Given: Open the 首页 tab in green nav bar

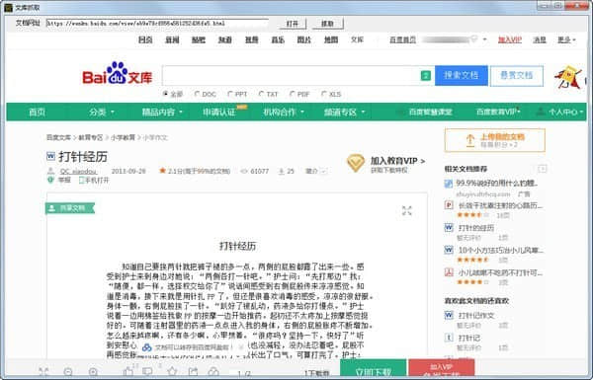Looking at the screenshot, I should pyautogui.click(x=38, y=113).
